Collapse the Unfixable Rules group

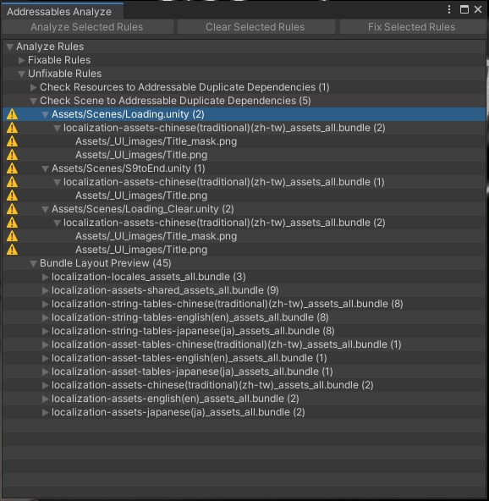(22, 74)
